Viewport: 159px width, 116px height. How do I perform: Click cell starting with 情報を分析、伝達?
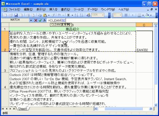(x=73, y=62)
